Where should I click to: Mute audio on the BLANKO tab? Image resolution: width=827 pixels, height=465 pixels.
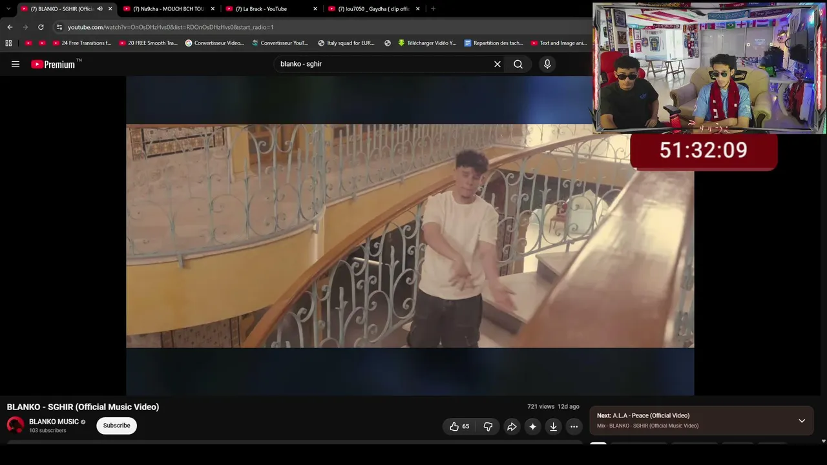pyautogui.click(x=99, y=9)
